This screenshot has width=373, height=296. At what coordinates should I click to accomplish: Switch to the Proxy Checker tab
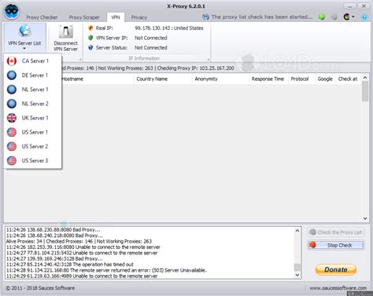pyautogui.click(x=42, y=17)
